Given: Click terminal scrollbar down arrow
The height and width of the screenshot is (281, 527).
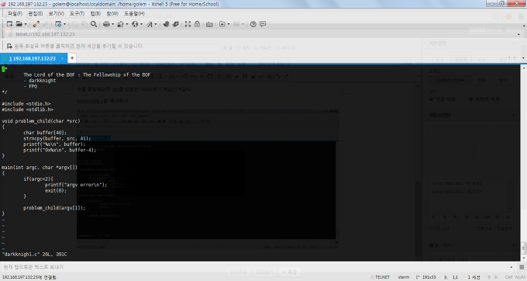Looking at the screenshot, I should coord(524,258).
